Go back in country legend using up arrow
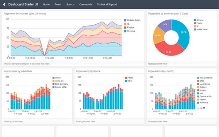 (x=198, y=108)
